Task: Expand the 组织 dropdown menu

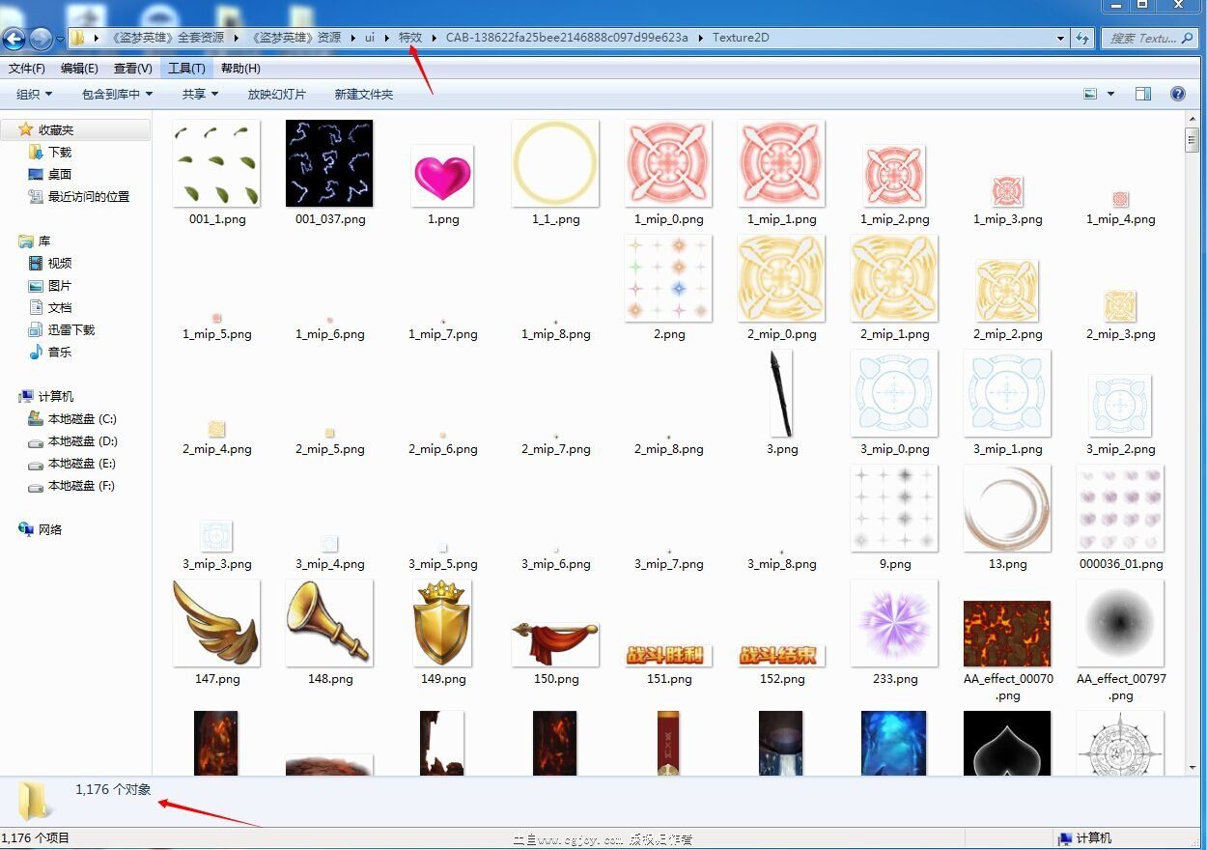Action: pos(34,94)
